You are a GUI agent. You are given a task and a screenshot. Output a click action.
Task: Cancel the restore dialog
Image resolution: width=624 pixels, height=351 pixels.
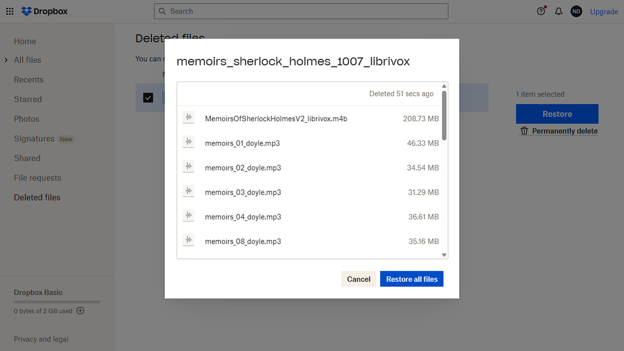(358, 279)
